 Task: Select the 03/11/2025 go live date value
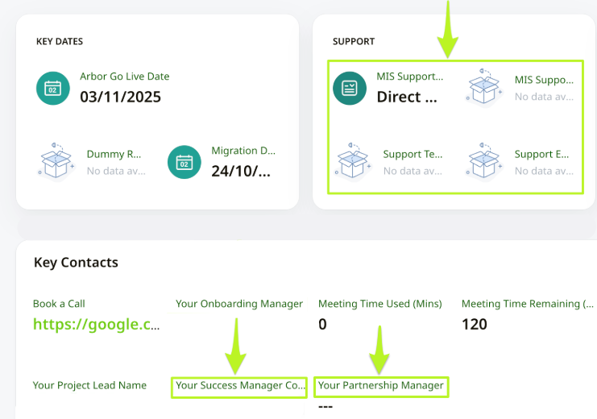(x=120, y=97)
